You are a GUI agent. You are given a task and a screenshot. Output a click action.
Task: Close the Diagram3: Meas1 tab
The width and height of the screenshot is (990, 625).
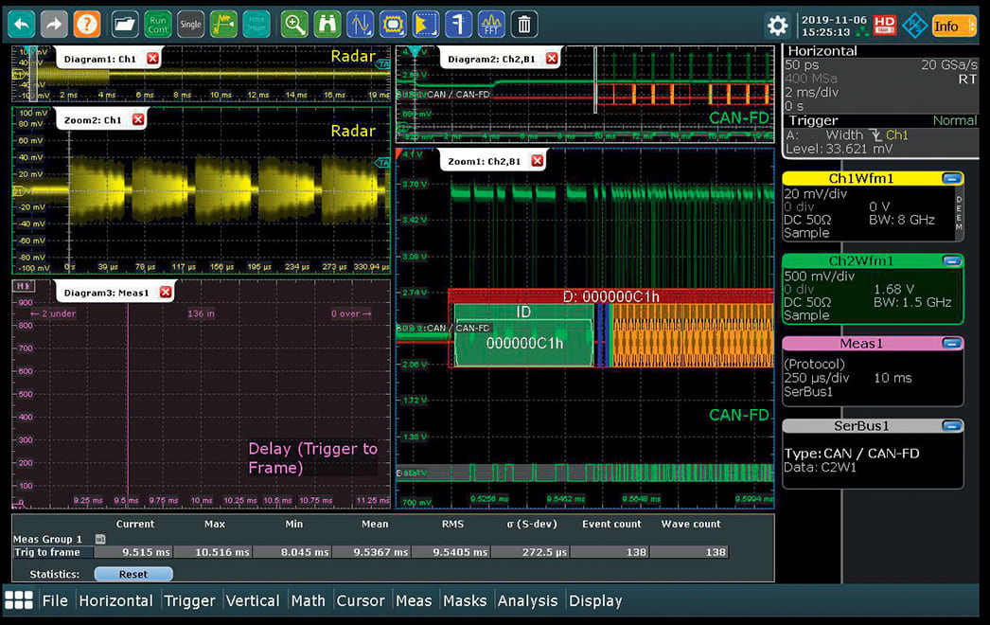point(166,293)
